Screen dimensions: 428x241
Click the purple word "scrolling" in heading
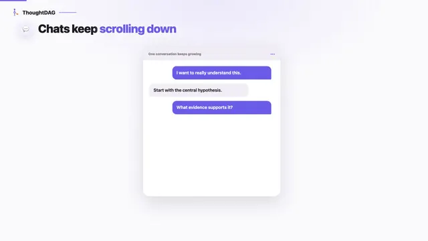(x=122, y=29)
